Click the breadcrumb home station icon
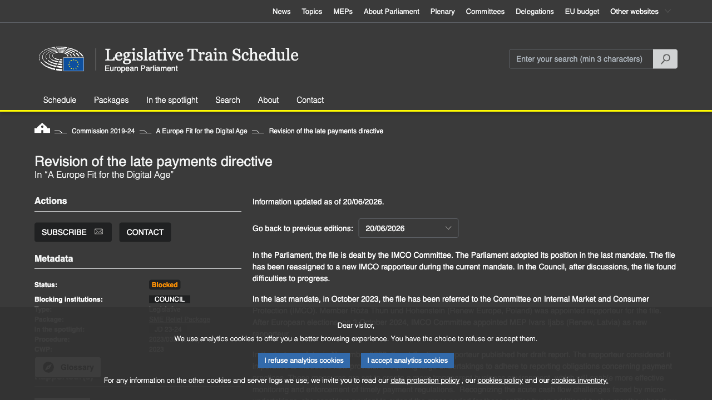Screen dimensions: 712x400 (x=42, y=128)
